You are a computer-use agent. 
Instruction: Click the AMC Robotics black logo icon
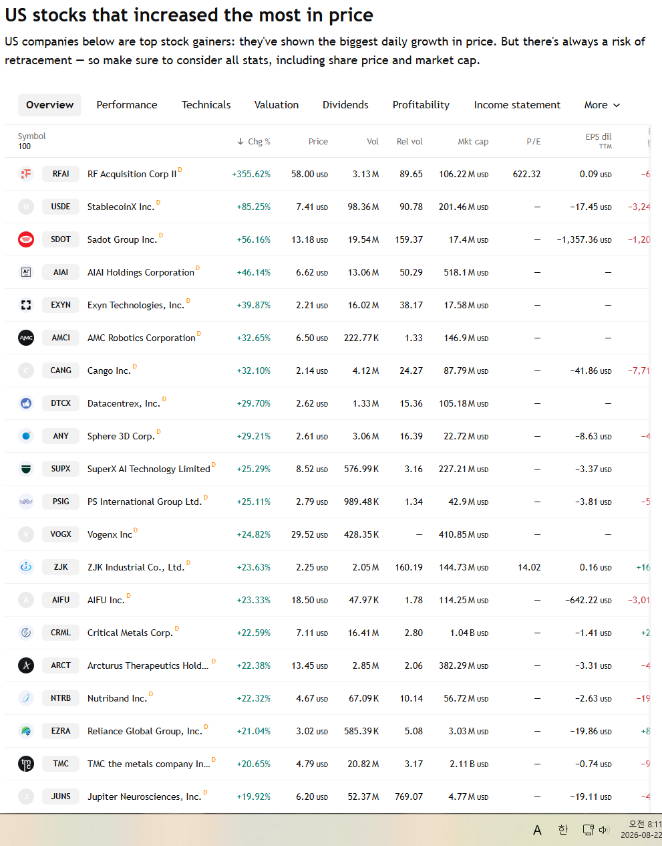tap(26, 338)
